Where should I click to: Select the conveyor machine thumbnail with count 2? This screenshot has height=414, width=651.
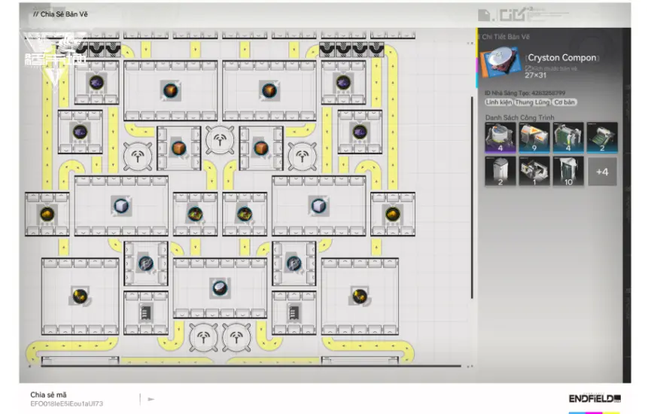pyautogui.click(x=602, y=138)
